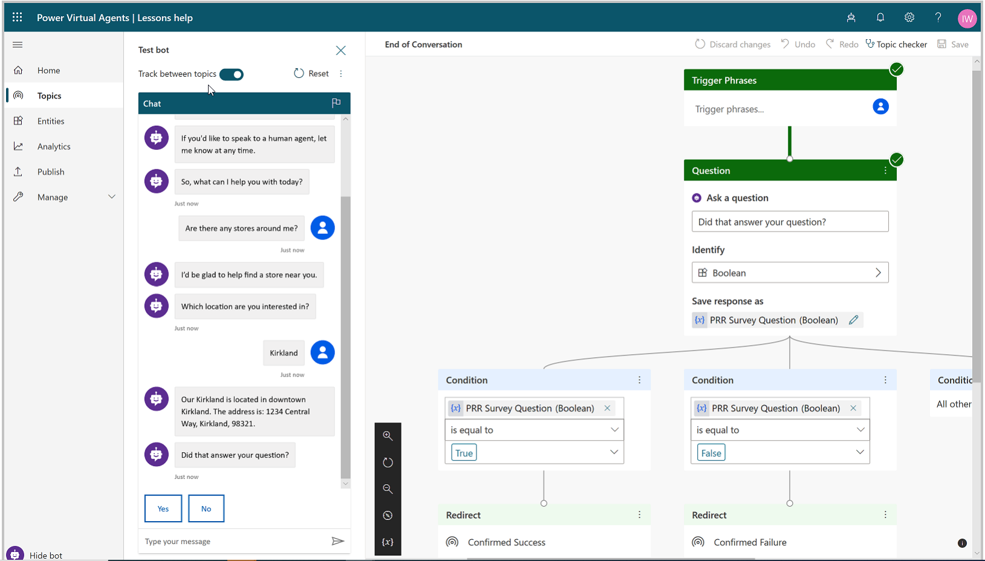This screenshot has height=561, width=985.
Task: Click the Kirkland user message
Action: point(284,352)
